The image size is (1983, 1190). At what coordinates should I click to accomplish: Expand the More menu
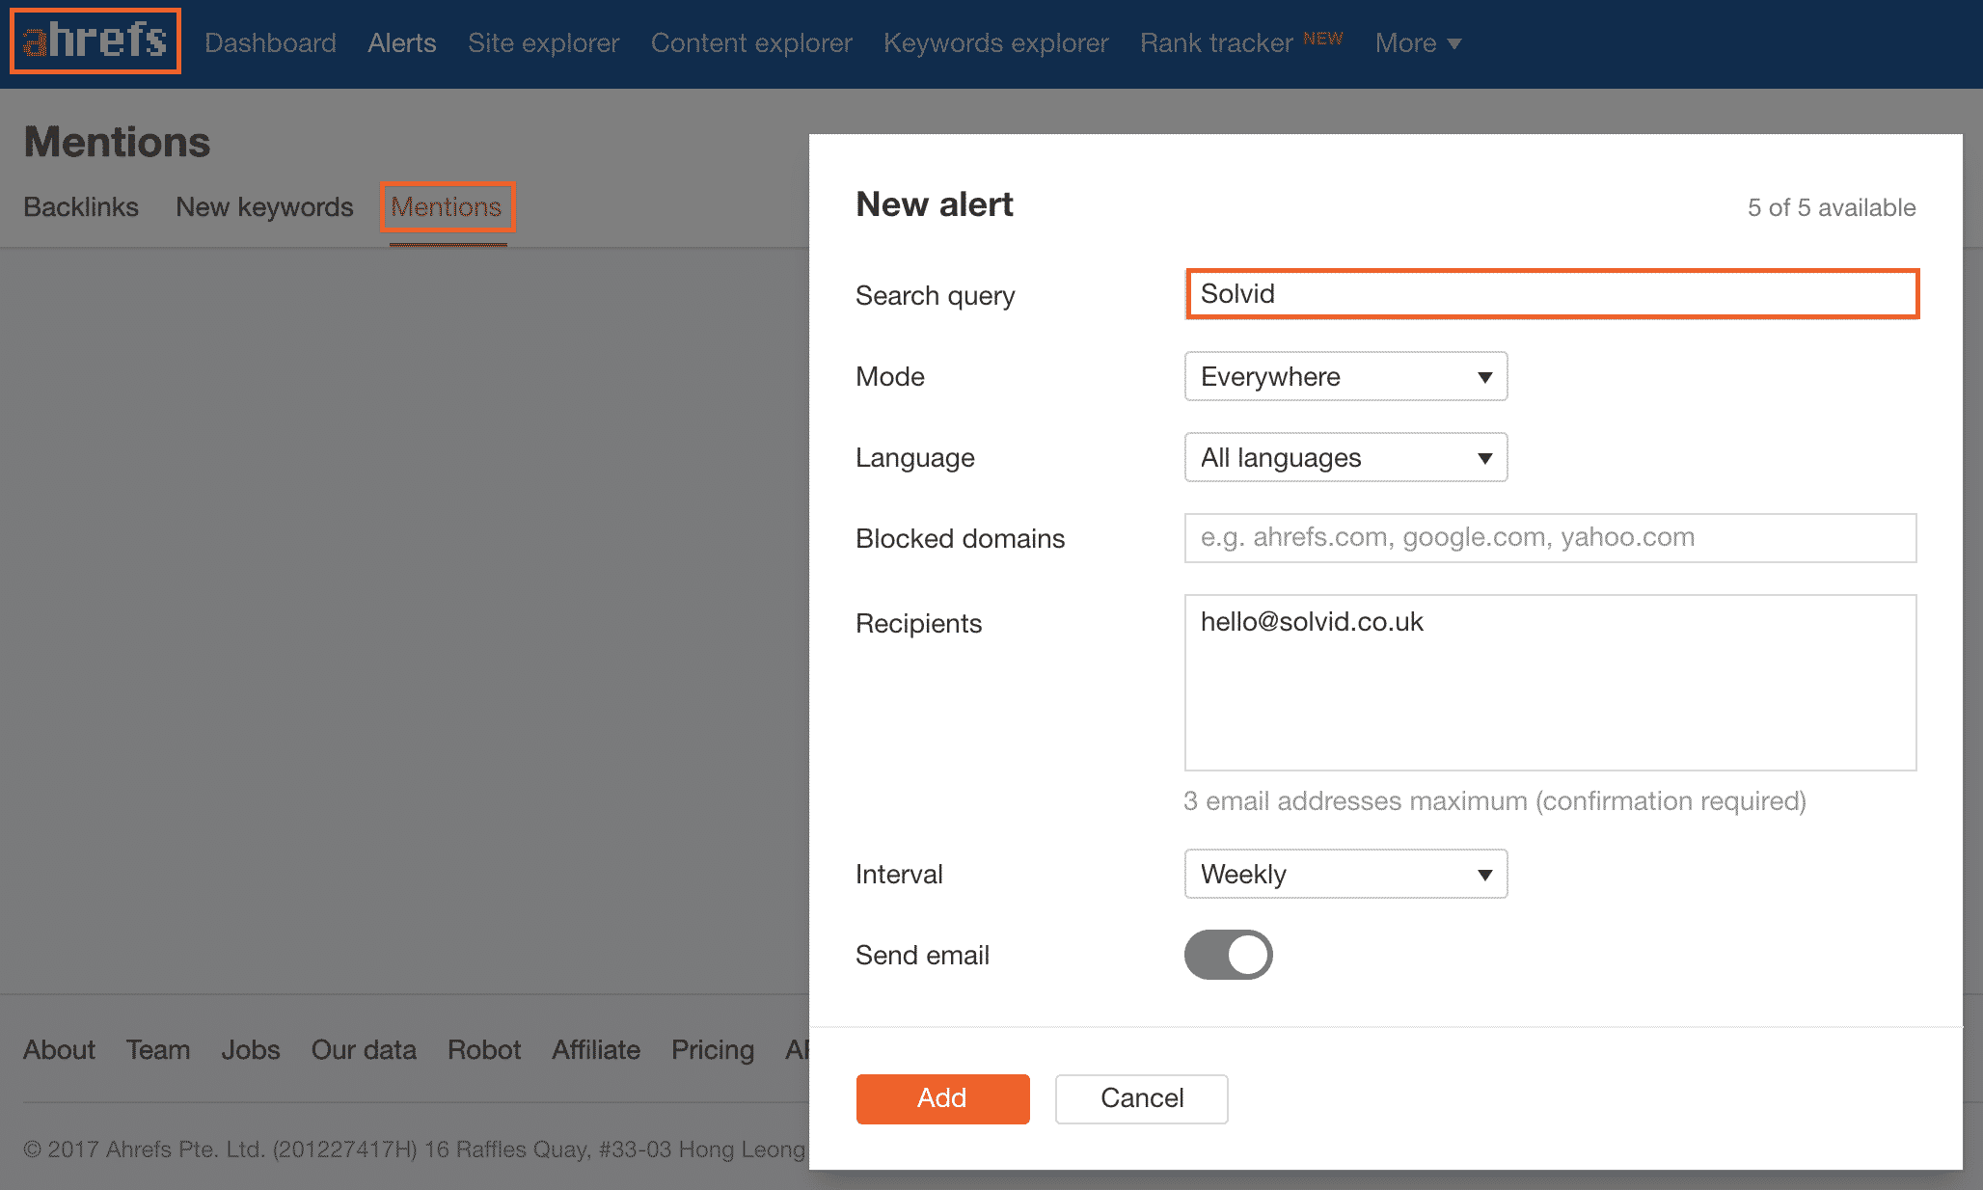click(1418, 43)
